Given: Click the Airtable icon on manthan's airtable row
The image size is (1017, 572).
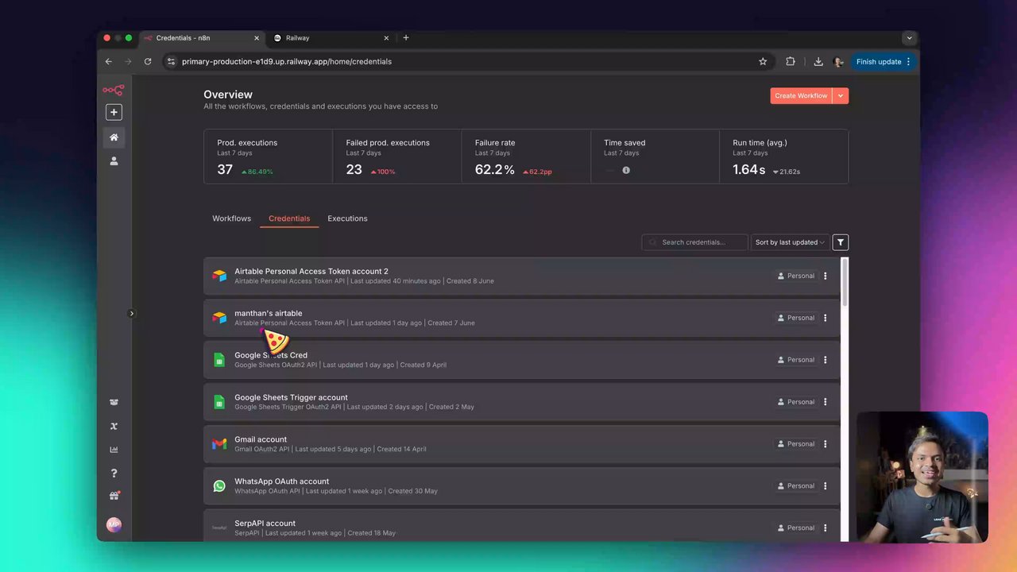Looking at the screenshot, I should point(219,318).
